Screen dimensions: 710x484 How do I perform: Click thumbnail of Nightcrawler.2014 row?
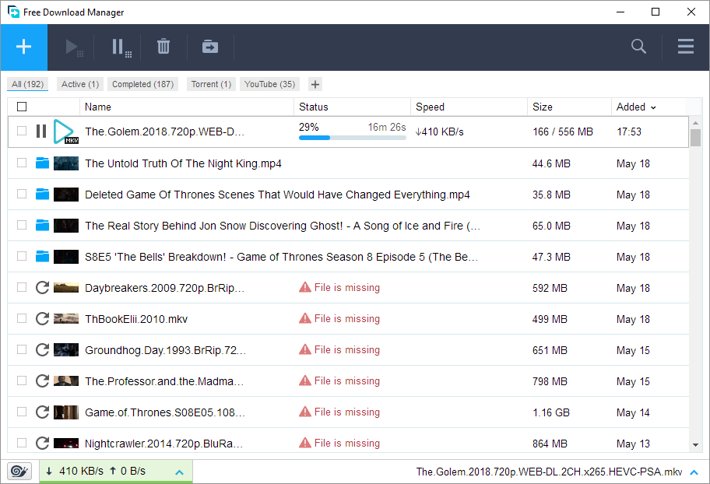66,443
